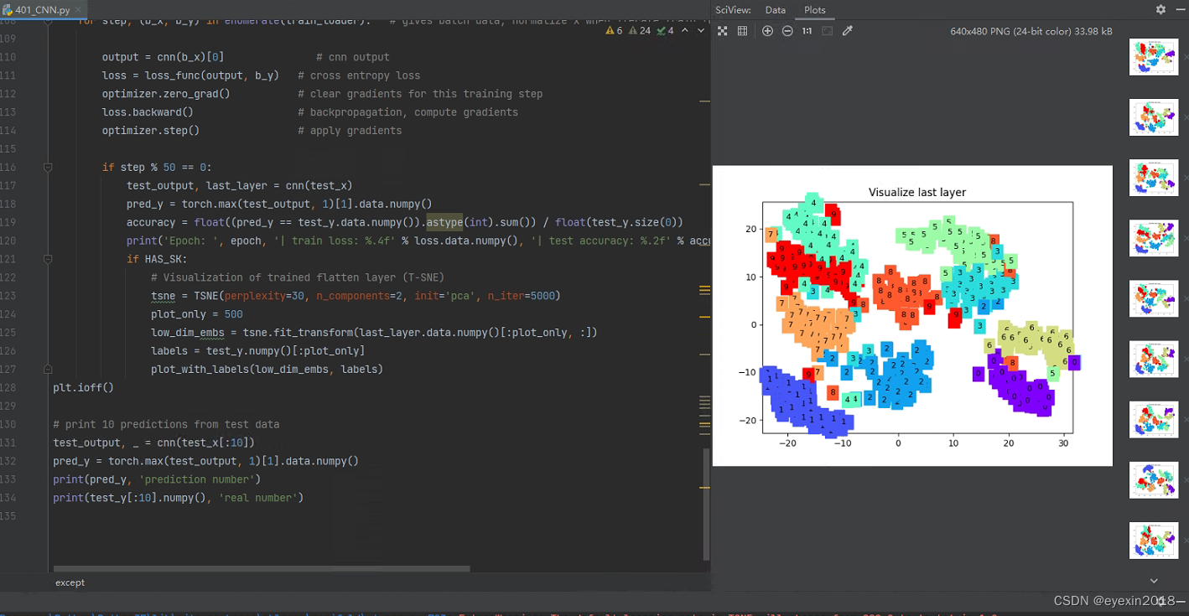Click comment '# print 10 predictions from test data'
Viewport: 1189px width, 616px height.
(166, 424)
